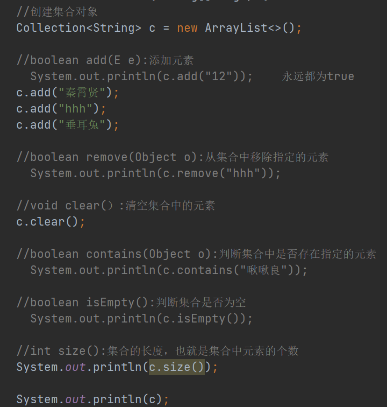Click the c.add("垂耳兔") statement
This screenshot has width=387, height=407.
67,125
